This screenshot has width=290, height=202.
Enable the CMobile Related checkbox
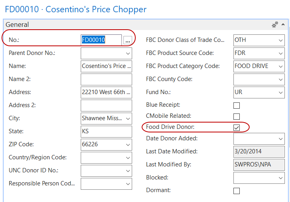pyautogui.click(x=237, y=117)
